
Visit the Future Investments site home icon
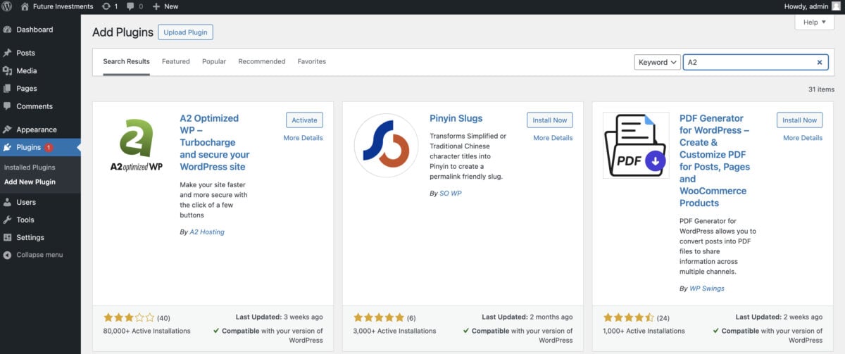coord(25,6)
